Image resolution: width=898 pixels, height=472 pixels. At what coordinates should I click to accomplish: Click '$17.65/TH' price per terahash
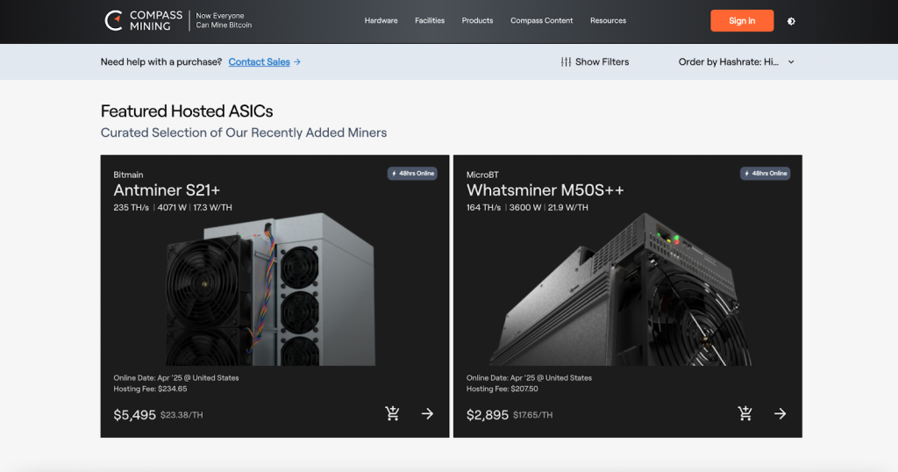tap(532, 415)
